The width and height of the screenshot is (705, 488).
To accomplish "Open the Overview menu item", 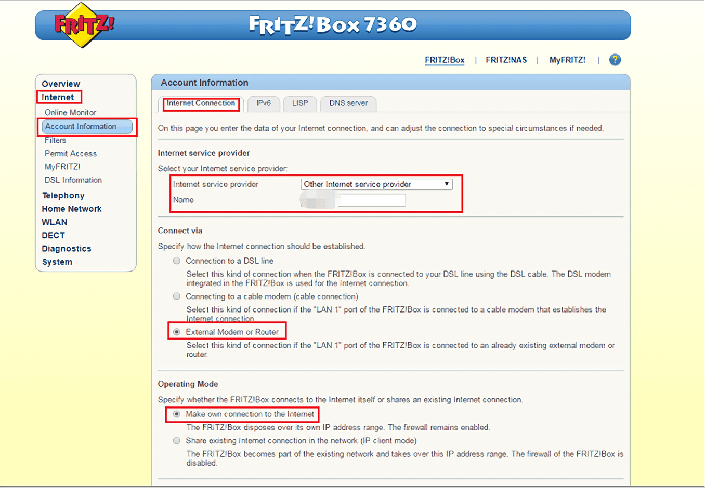I will [x=61, y=84].
